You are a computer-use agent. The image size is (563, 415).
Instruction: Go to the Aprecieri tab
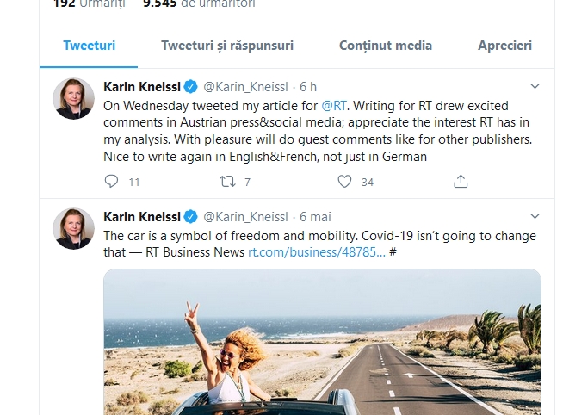pyautogui.click(x=504, y=46)
